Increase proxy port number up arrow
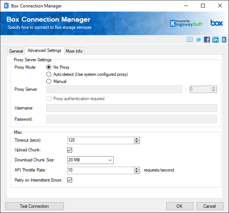The image size is (229, 213). coord(214,88)
